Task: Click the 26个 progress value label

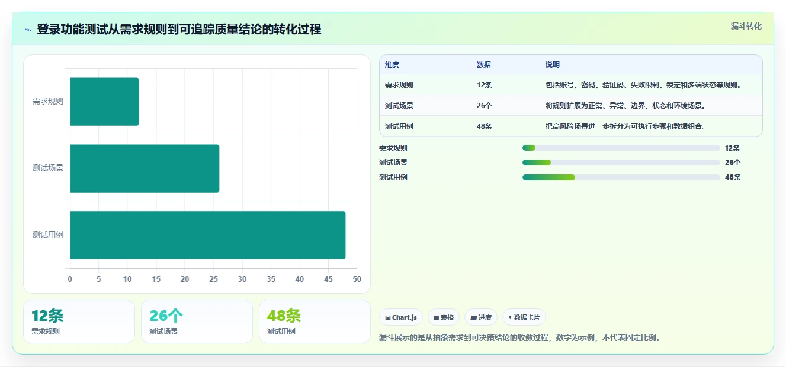Action: [x=733, y=163]
